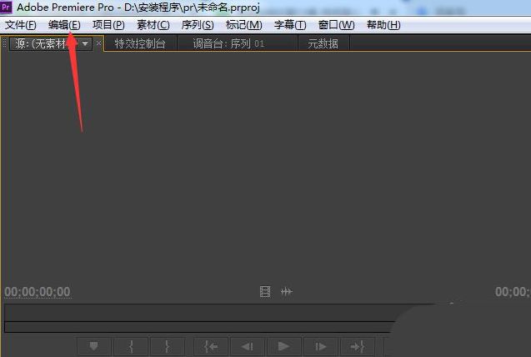Click the Add Marker button
Viewport: 531px width, 357px height.
coord(94,347)
